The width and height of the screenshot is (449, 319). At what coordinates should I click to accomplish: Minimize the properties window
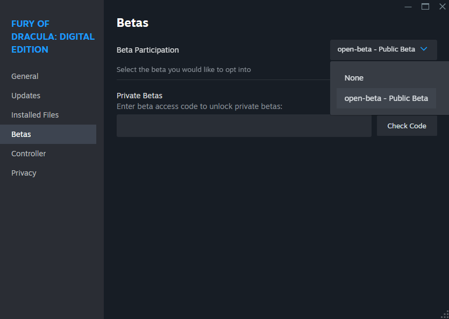[408, 6]
